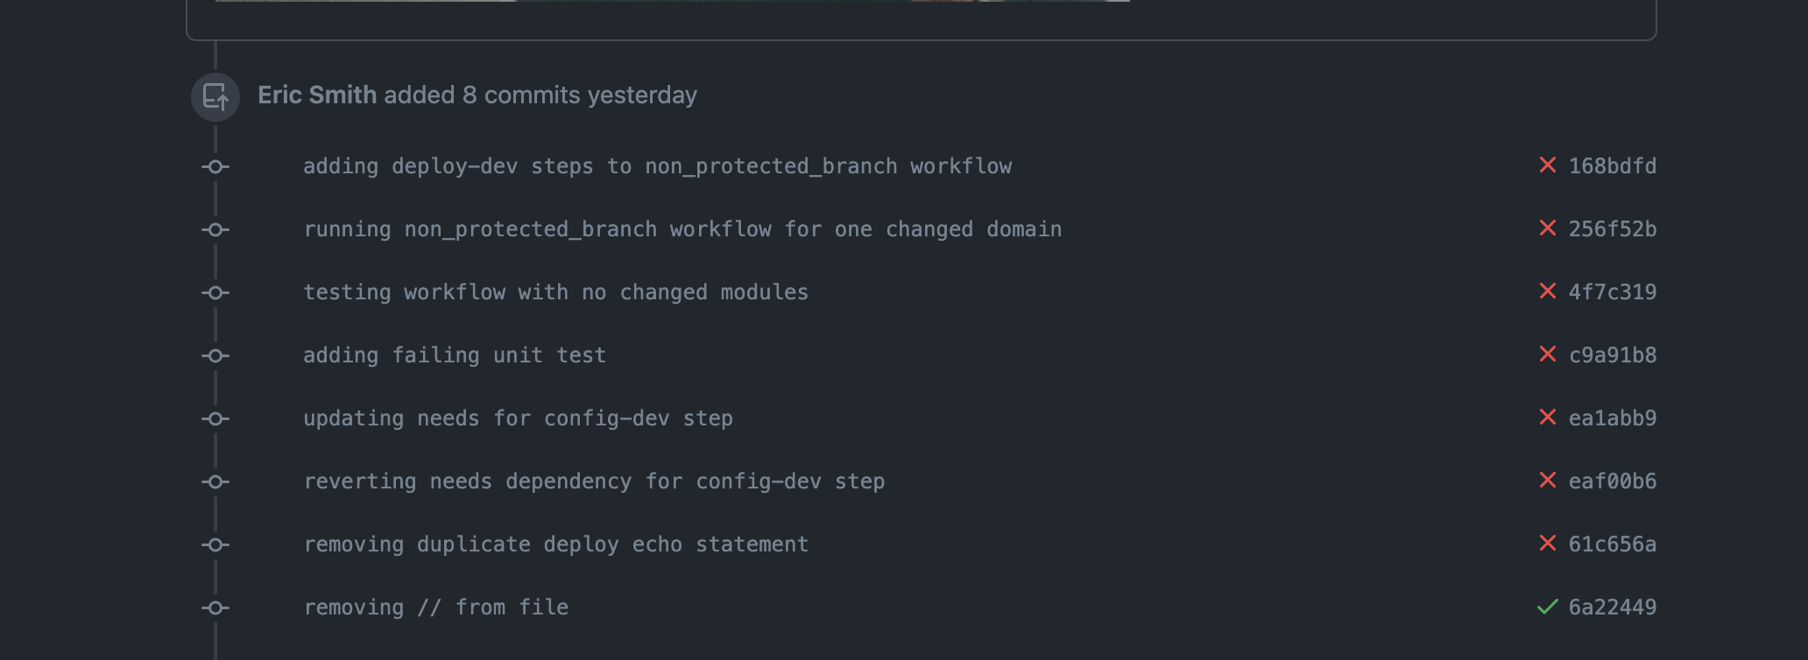The height and width of the screenshot is (660, 1808).
Task: Click 'removing // from file' commit message
Action: click(435, 607)
